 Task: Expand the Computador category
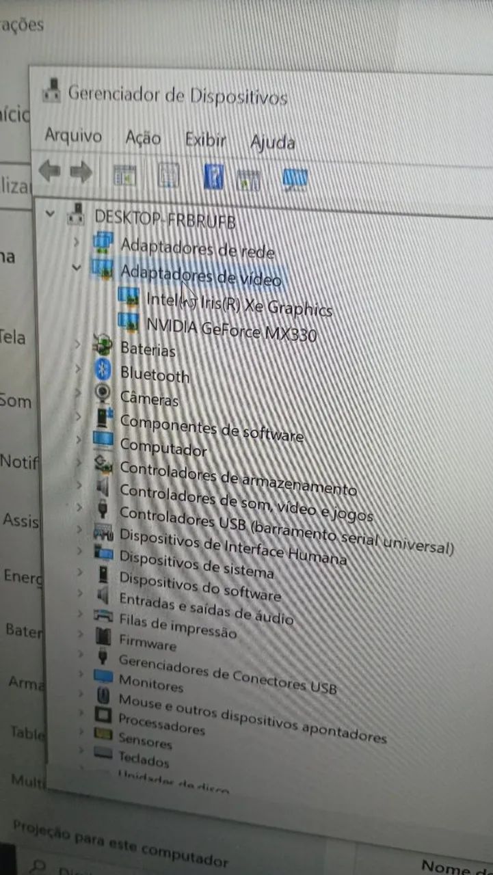[79, 439]
